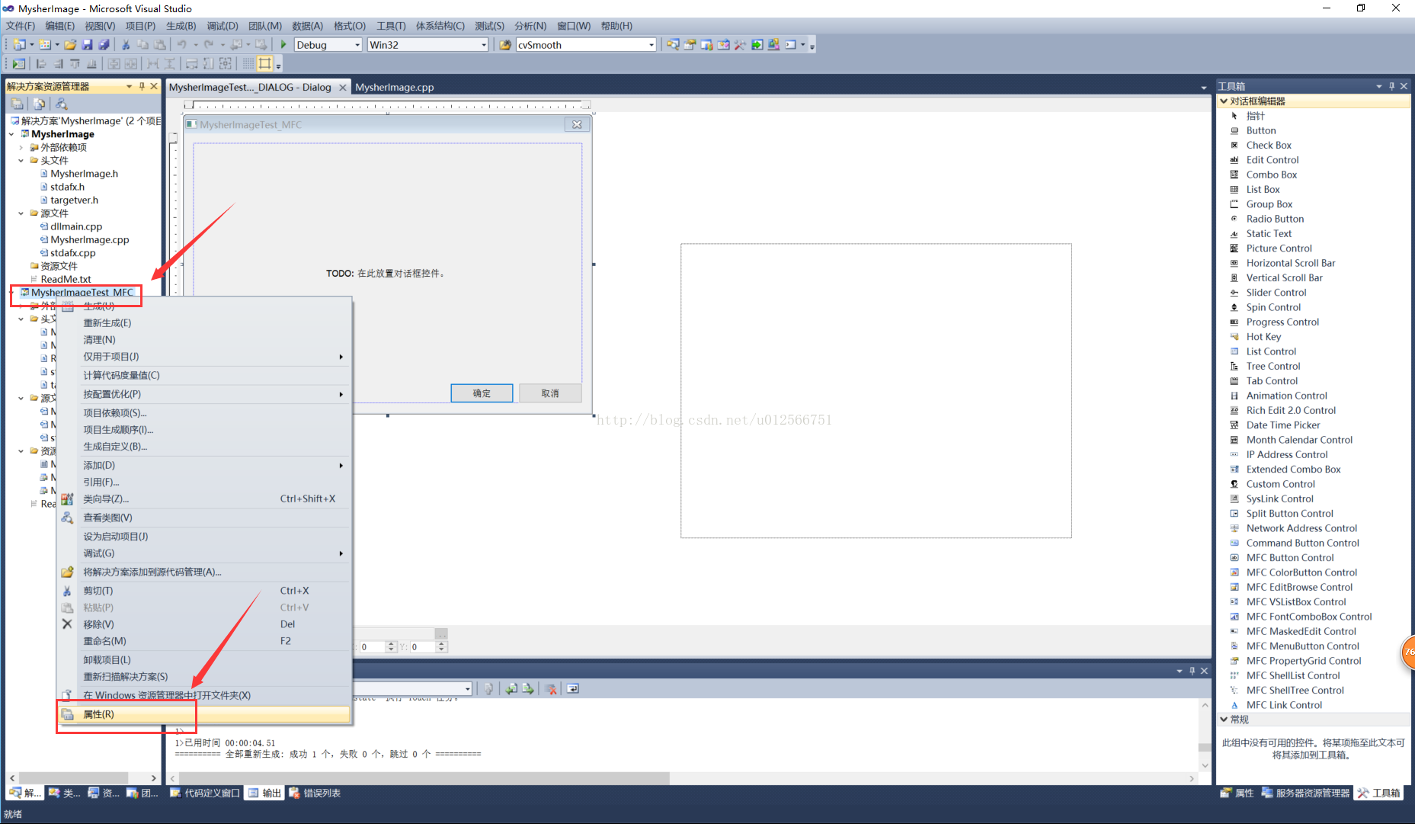Open the 添加(D) submenu in context menu

coord(203,465)
